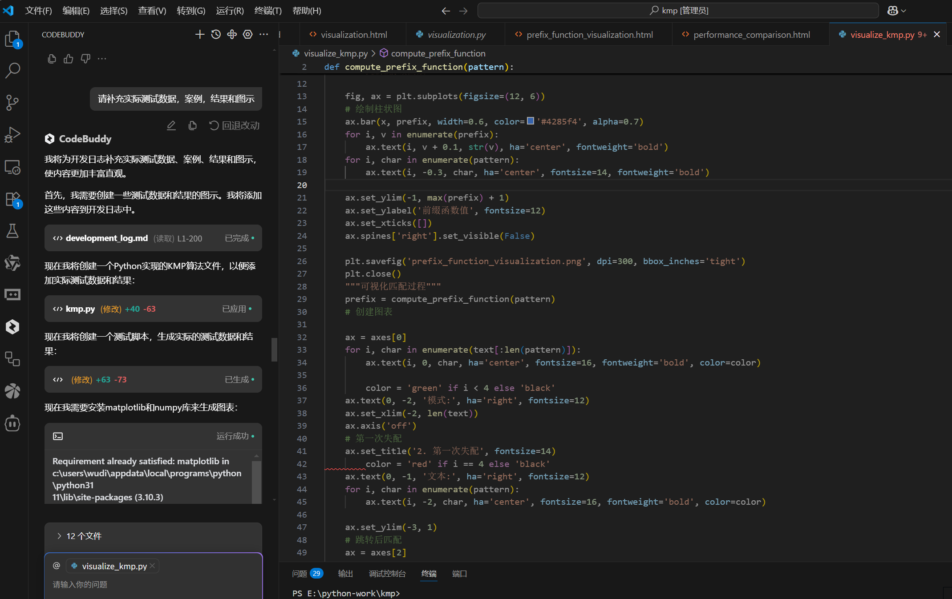This screenshot has width=952, height=599.
Task: Open the robot icon at activity bar bottom
Action: point(13,423)
